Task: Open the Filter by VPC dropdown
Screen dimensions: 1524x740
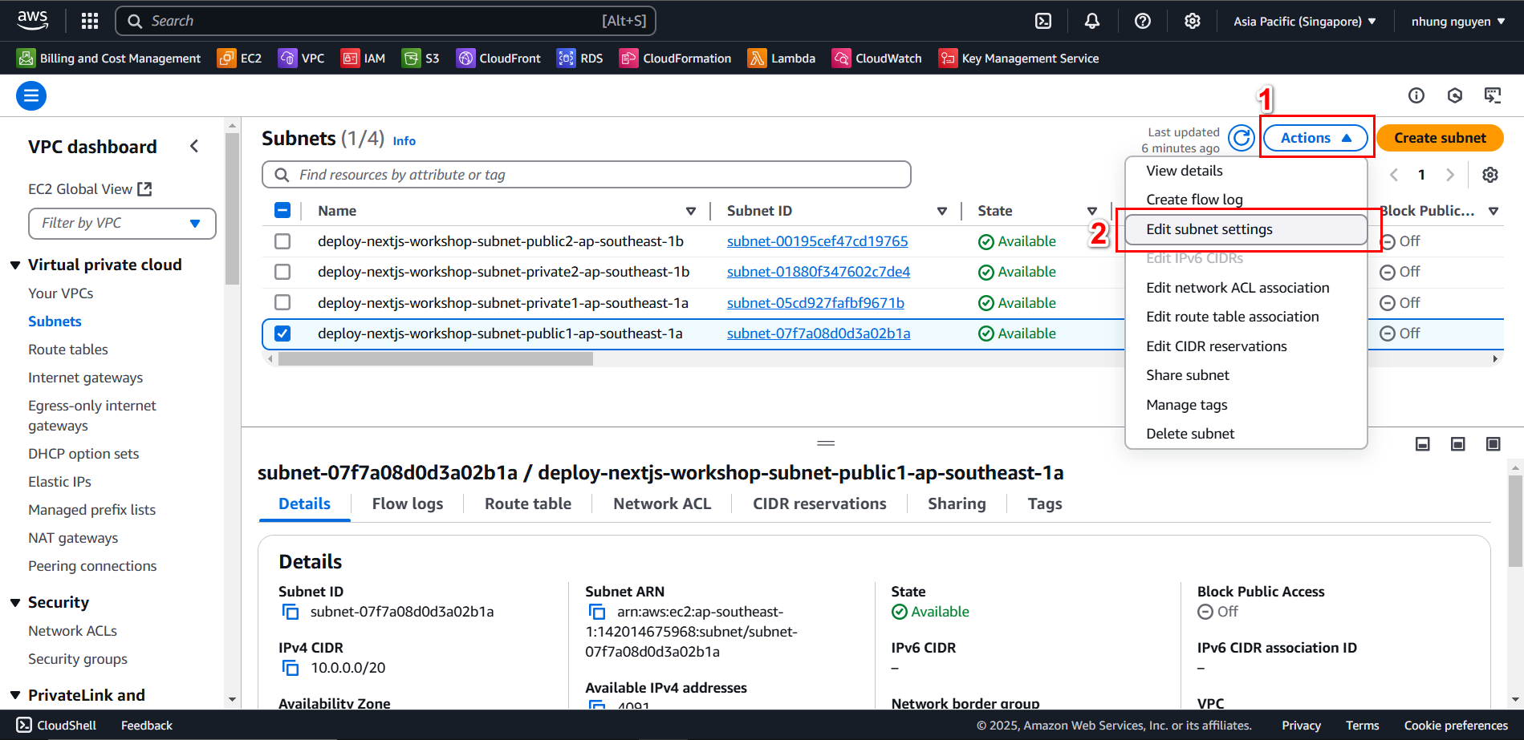Action: pos(122,224)
